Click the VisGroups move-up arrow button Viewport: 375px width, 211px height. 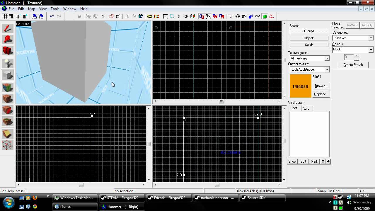click(x=323, y=161)
